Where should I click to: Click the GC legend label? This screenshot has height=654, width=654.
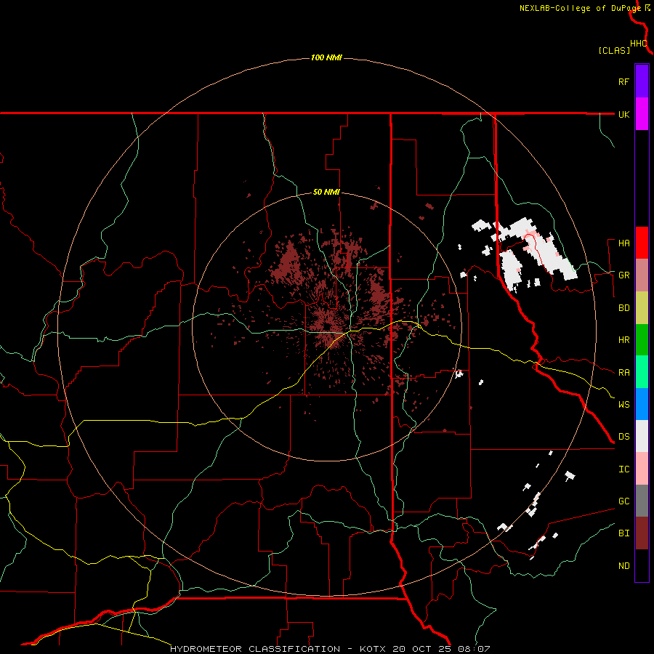(x=623, y=501)
